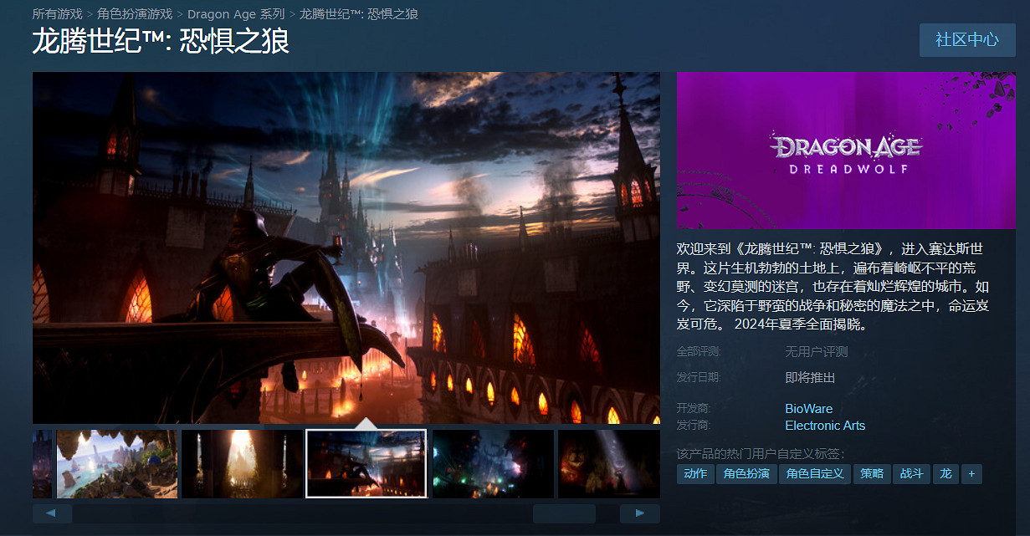Click the 动作 (Action) tag
Viewport: 1030px width, 536px height.
tap(694, 473)
